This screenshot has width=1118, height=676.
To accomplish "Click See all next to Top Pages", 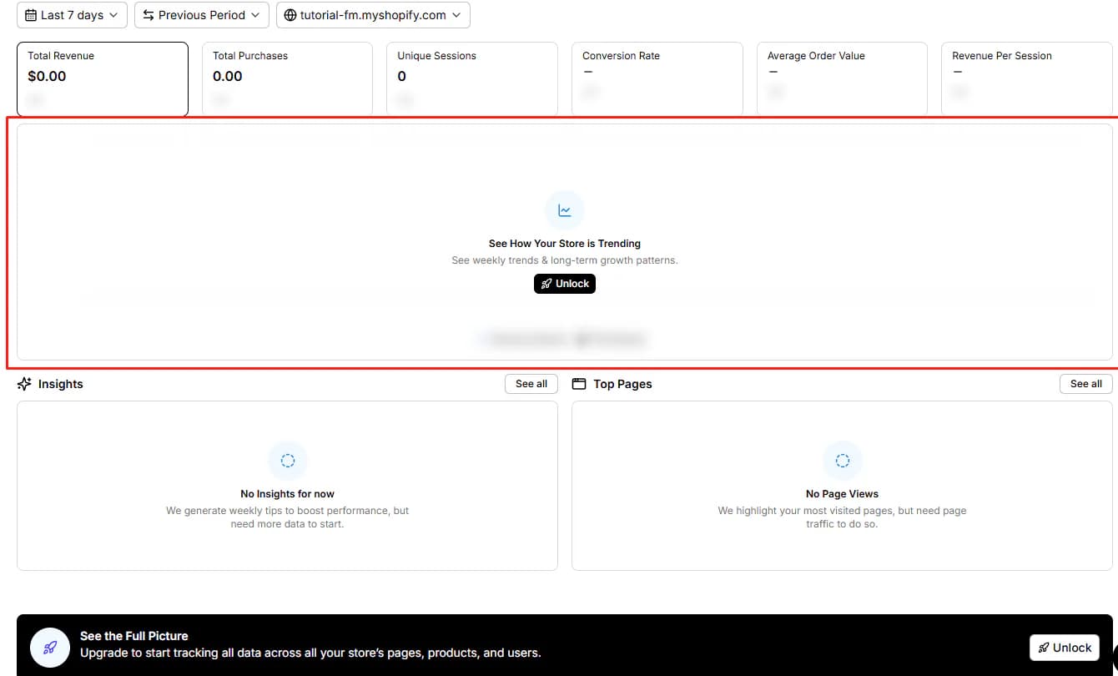I will click(x=1086, y=384).
